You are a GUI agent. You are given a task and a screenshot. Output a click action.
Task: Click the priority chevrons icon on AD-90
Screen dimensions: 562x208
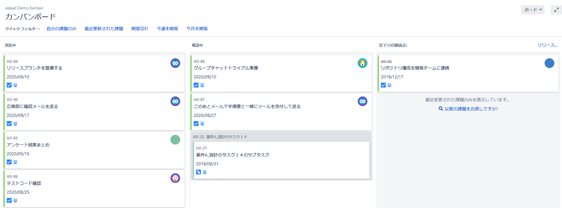[16, 124]
